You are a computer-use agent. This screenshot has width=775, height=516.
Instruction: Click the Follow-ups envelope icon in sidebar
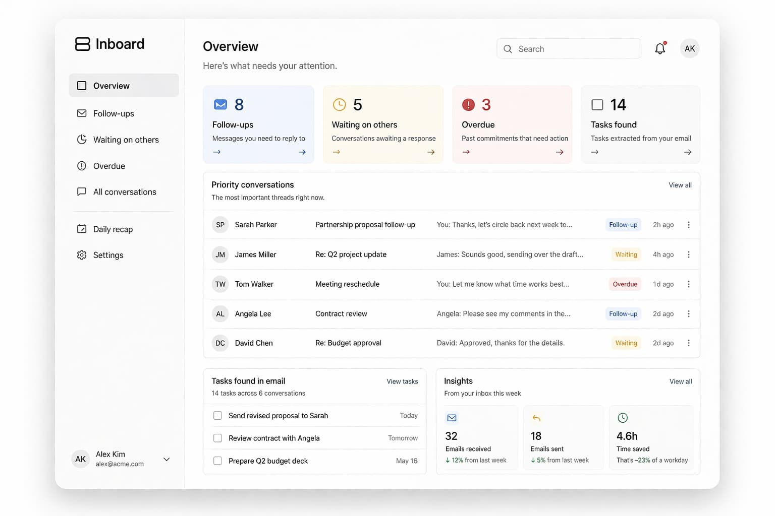click(82, 113)
